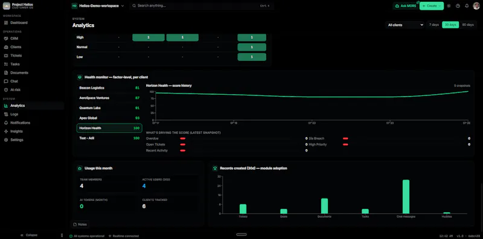Click the search magnifier icon

134,6
